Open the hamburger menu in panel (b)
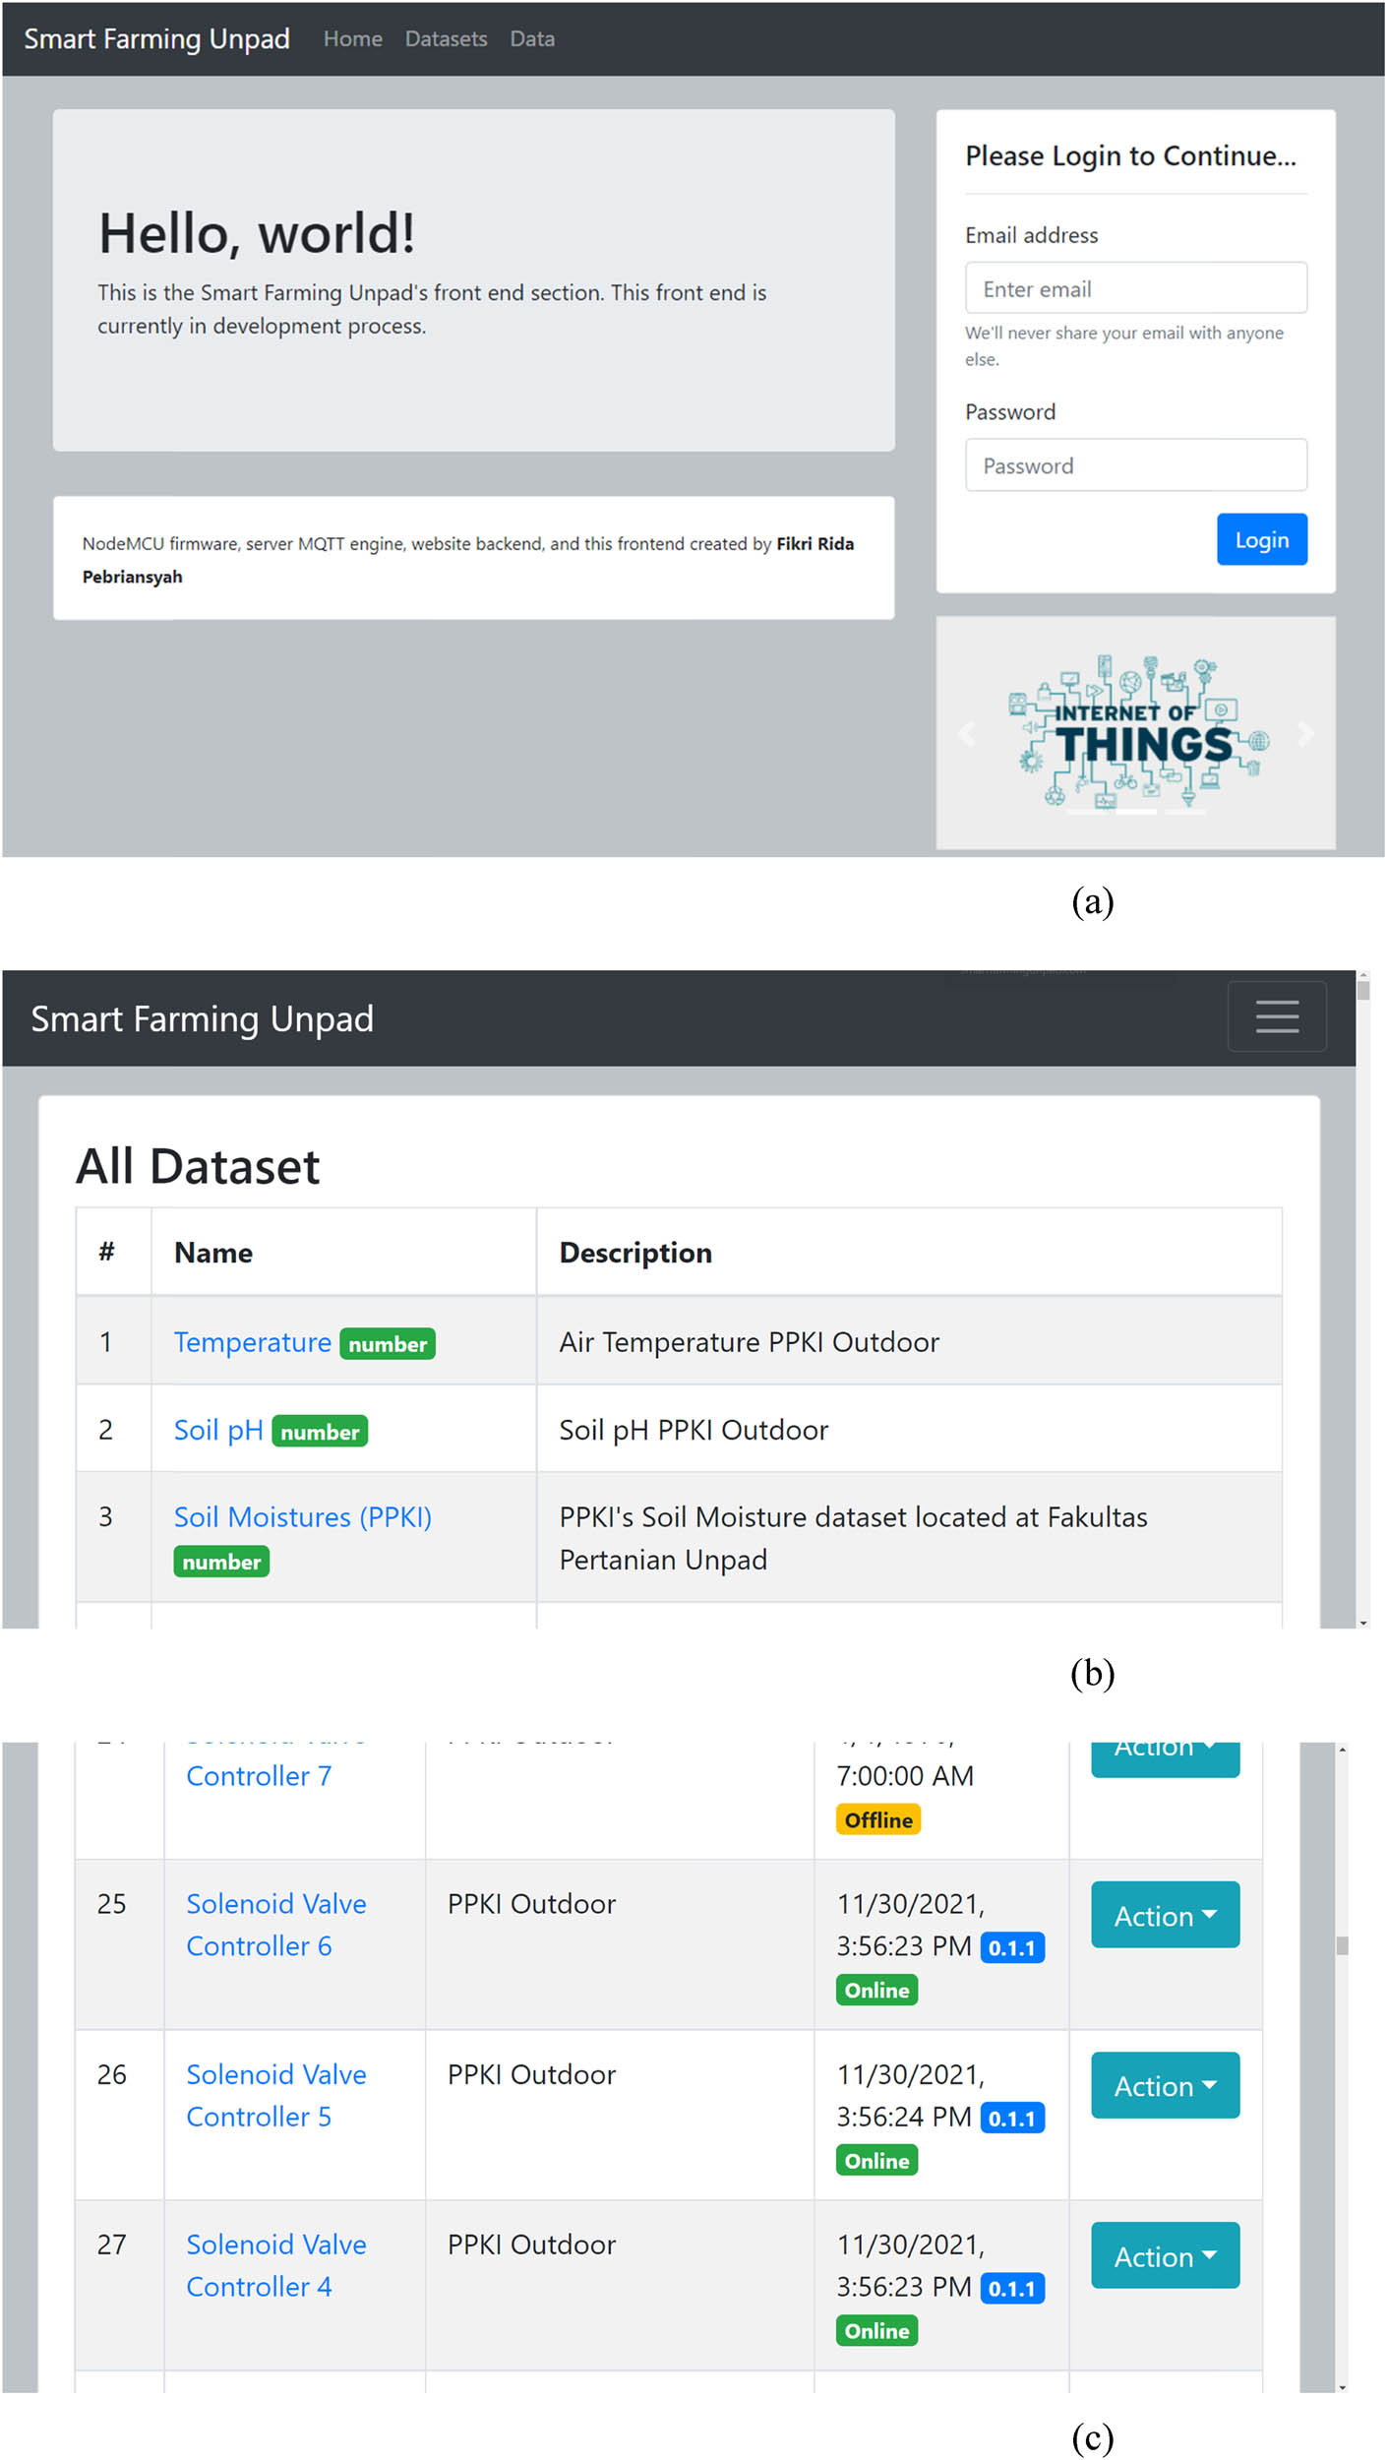This screenshot has width=1387, height=2460. [x=1276, y=1015]
